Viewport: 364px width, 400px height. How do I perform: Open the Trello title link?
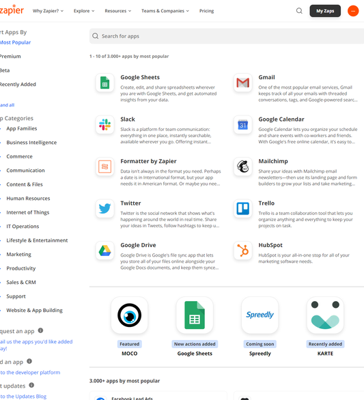[266, 203]
